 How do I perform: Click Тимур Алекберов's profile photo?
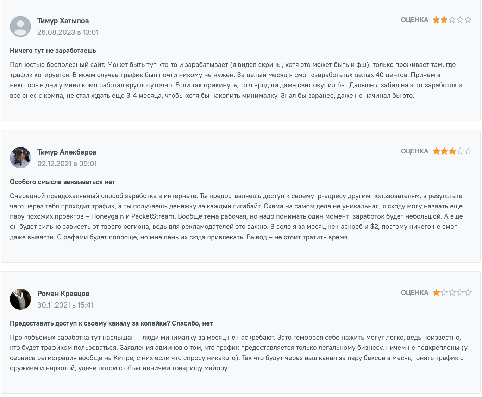tap(20, 158)
